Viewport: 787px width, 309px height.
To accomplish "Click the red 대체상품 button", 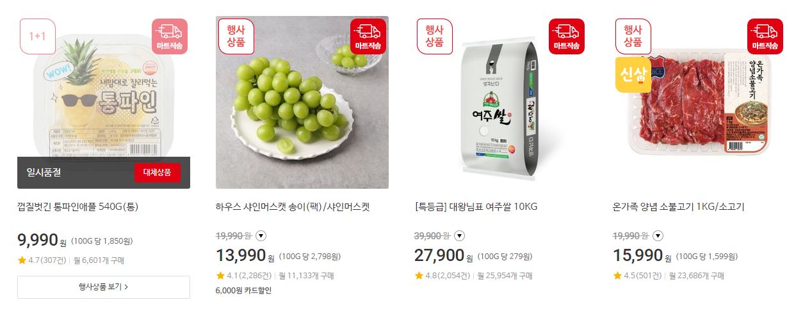I will coord(158,173).
